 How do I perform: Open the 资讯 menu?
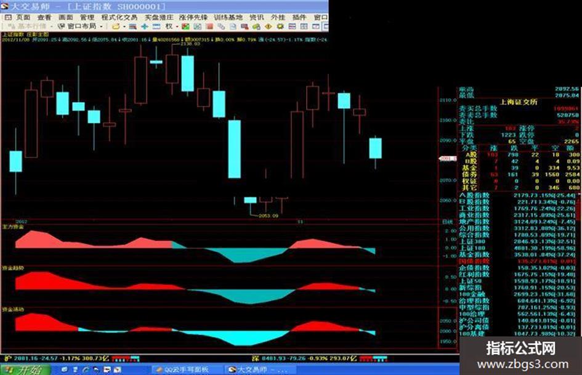[256, 17]
